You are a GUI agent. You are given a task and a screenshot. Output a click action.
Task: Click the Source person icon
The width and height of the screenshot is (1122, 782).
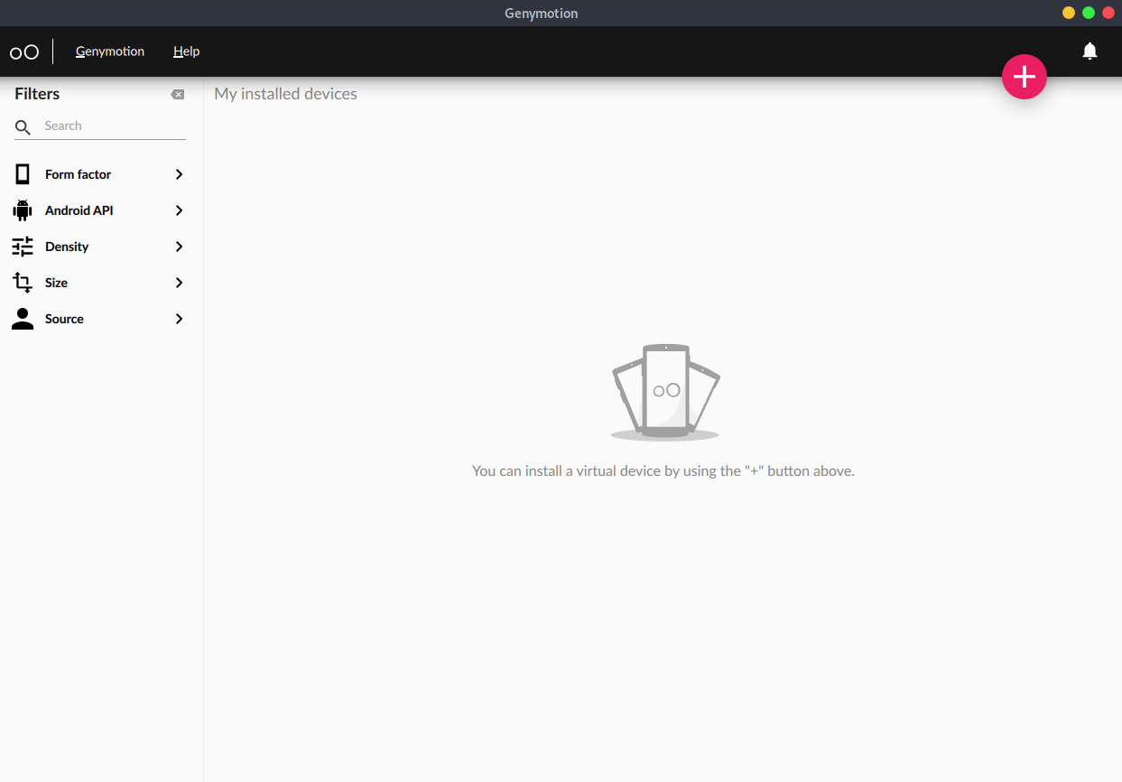coord(23,319)
